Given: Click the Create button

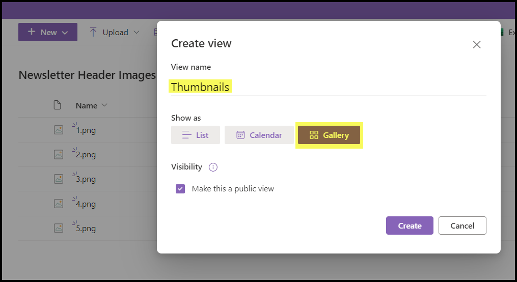Looking at the screenshot, I should pyautogui.click(x=410, y=225).
